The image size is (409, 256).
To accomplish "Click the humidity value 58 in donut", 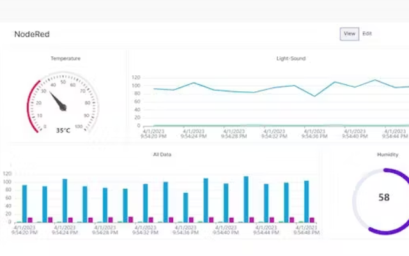I will click(383, 198).
